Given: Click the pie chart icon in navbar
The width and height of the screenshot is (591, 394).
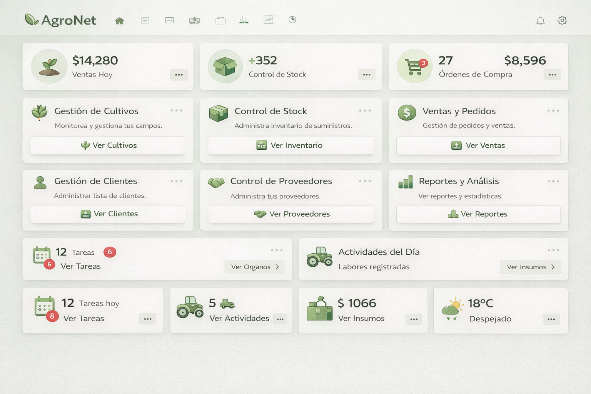Looking at the screenshot, I should pos(292,20).
